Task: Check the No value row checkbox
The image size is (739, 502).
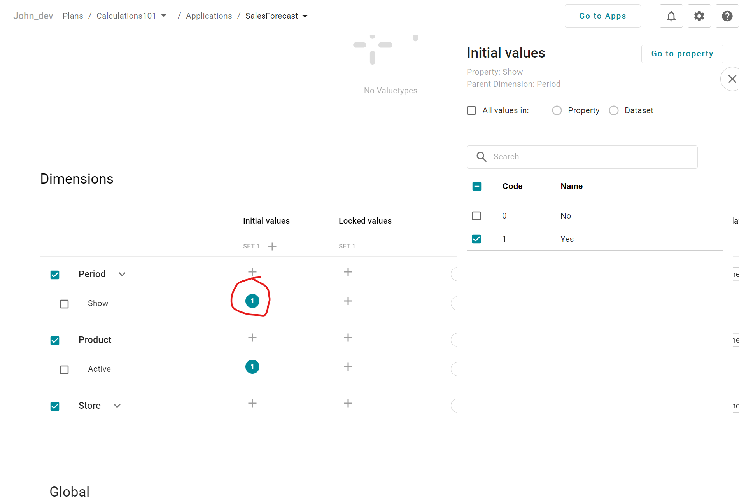Action: pyautogui.click(x=476, y=216)
